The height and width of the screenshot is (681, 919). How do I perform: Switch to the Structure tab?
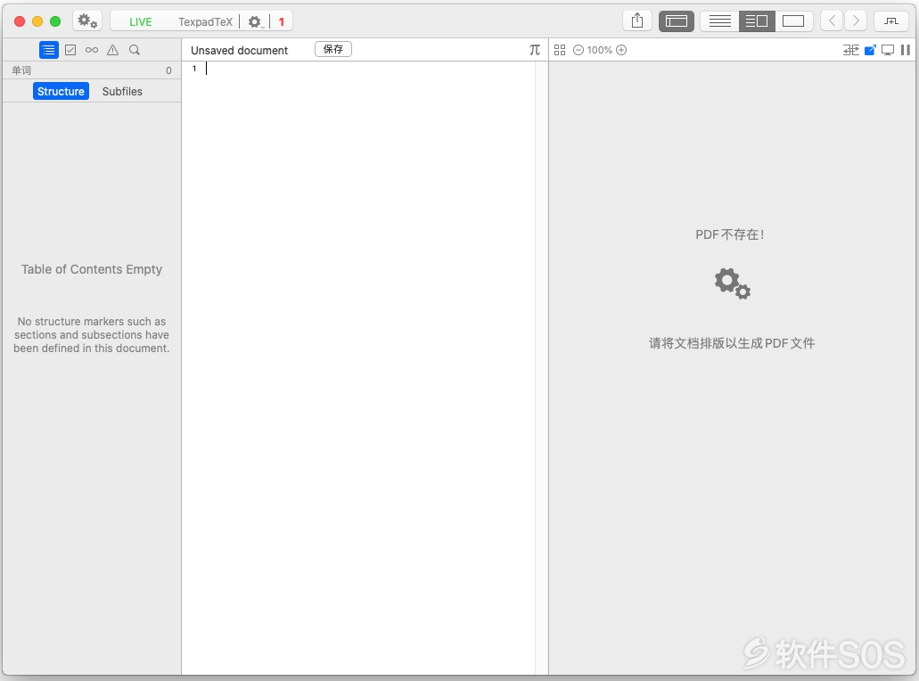click(61, 91)
